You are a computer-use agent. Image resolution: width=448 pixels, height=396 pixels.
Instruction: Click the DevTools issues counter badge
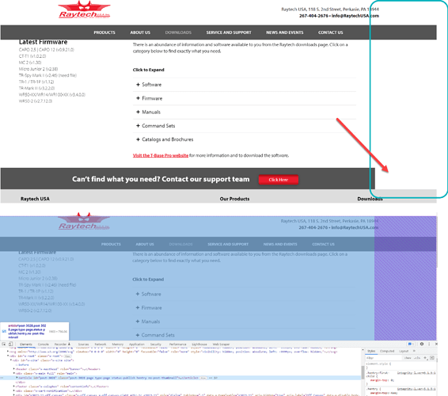(411, 344)
